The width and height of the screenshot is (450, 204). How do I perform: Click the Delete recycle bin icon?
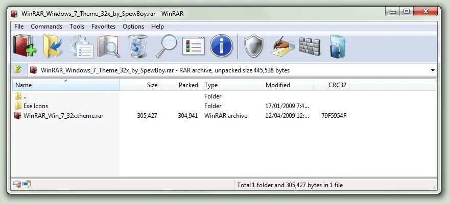[138, 46]
